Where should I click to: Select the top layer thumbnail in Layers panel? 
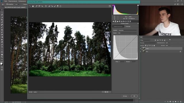point(143,48)
